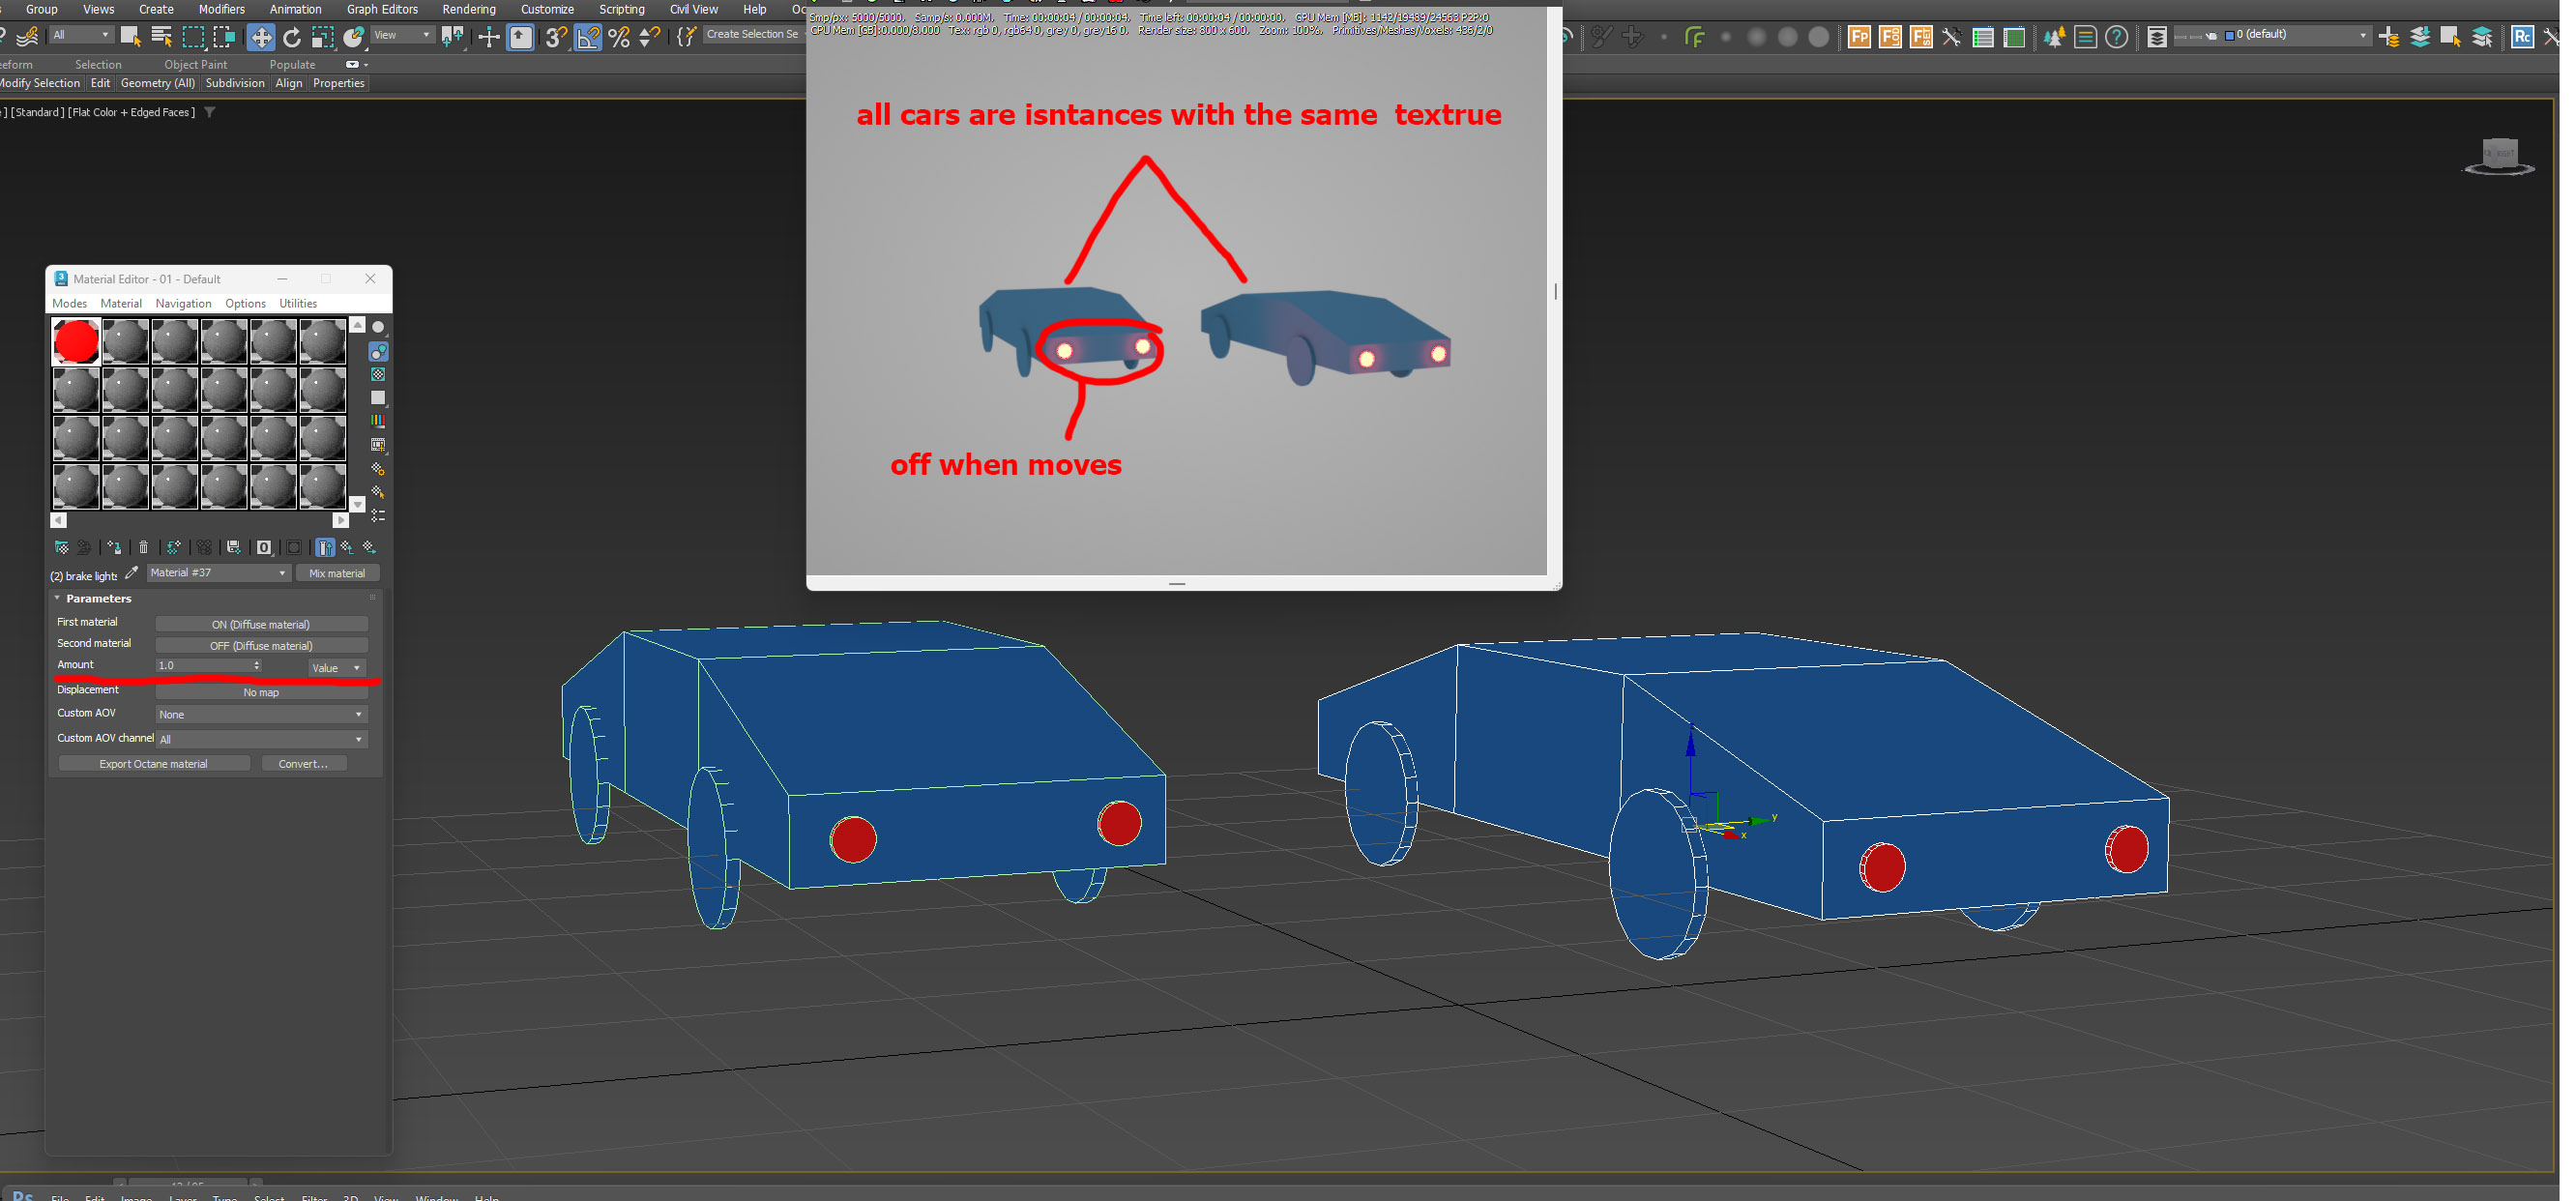Open Utilities menu in Material Editor
2576x1201 pixels.
297,304
